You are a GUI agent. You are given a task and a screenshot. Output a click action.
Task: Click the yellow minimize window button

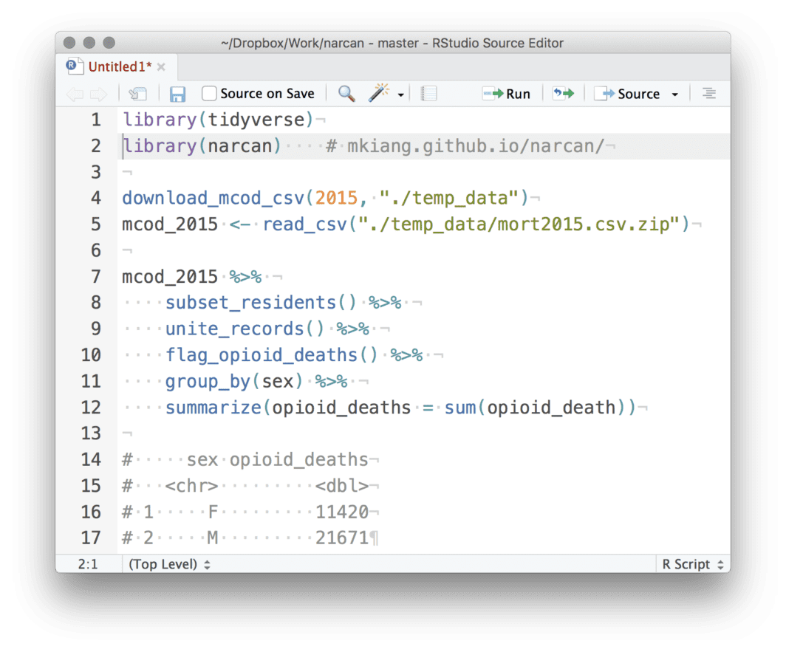tap(89, 43)
